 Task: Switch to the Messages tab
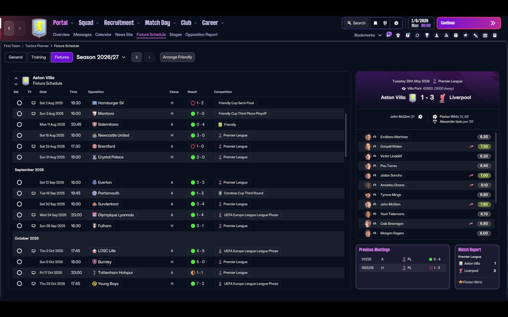point(83,34)
